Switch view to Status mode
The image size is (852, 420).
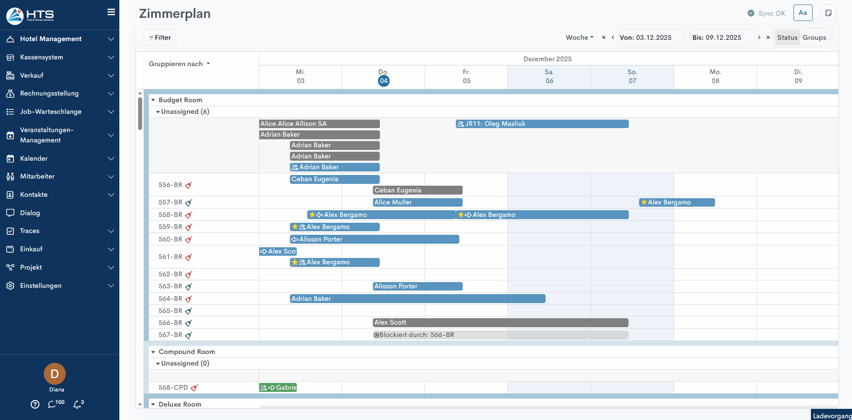coord(787,37)
